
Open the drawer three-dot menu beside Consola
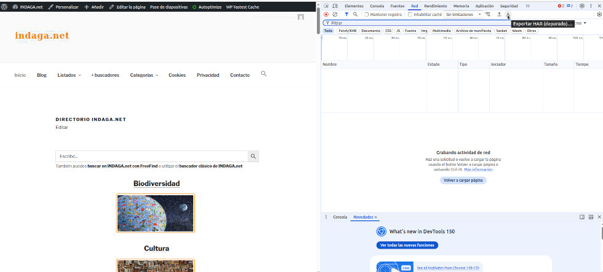(x=326, y=217)
